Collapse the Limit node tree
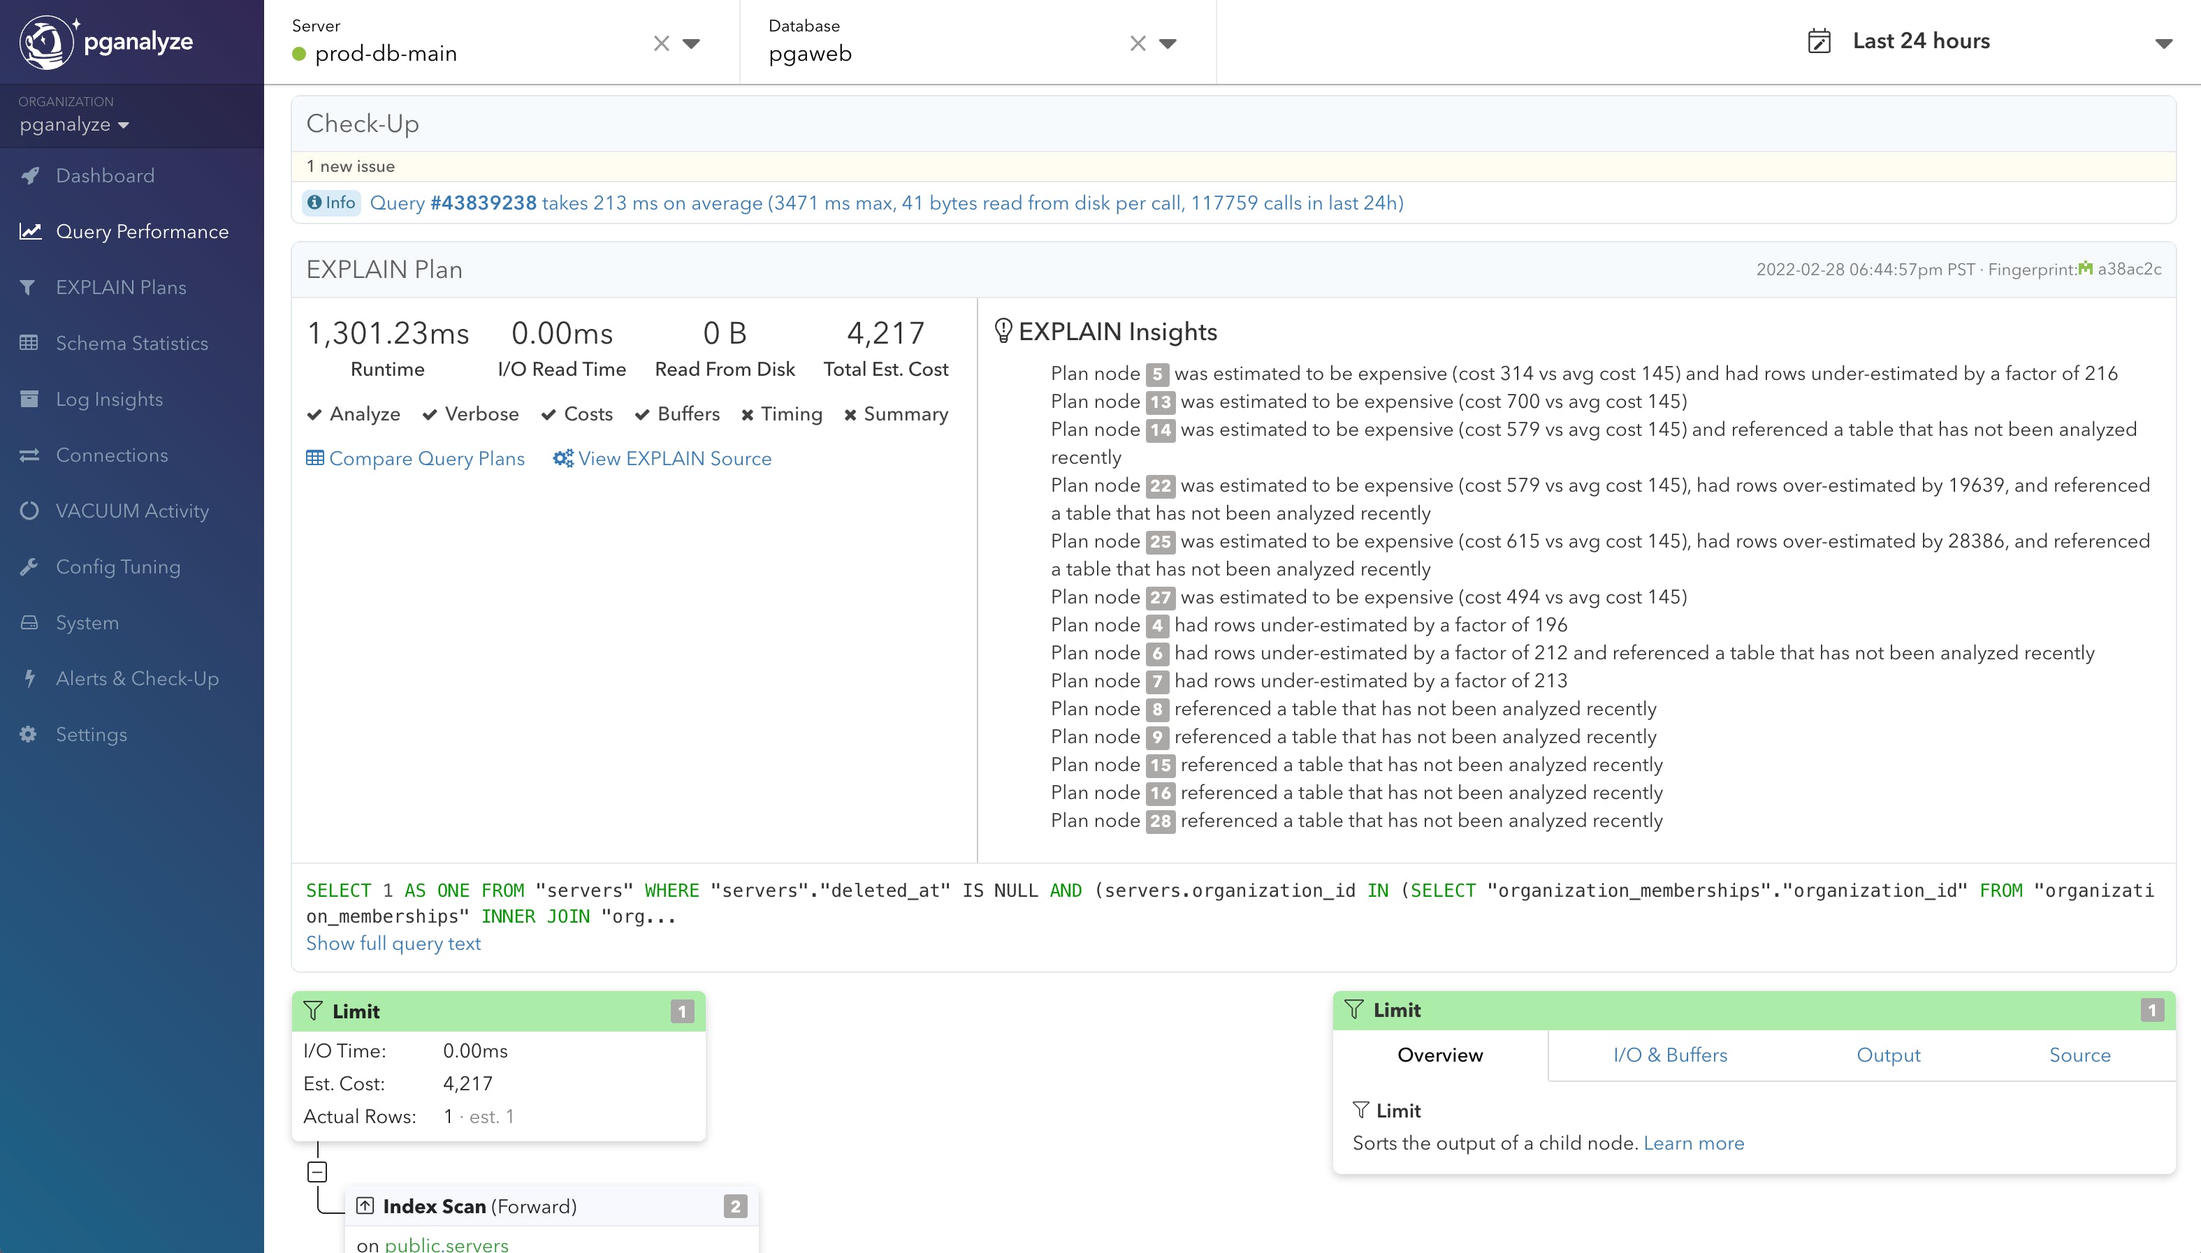The height and width of the screenshot is (1253, 2201). coord(318,1172)
